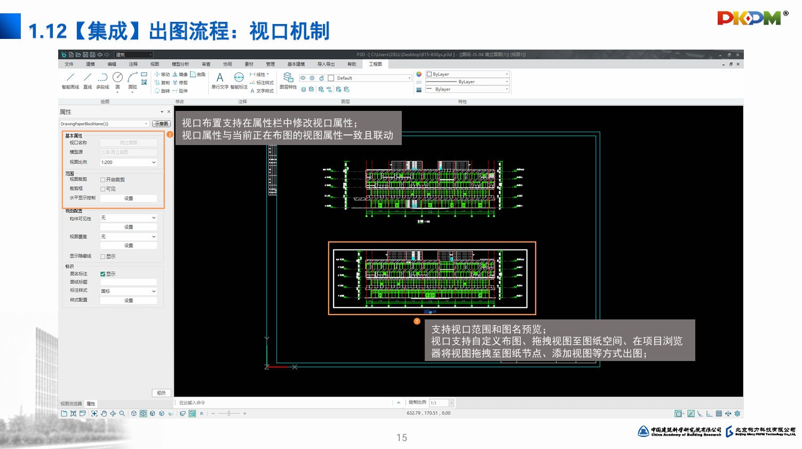The height and width of the screenshot is (449, 802).
Task: Select the 智能画线 smart line tool
Action: 70,80
